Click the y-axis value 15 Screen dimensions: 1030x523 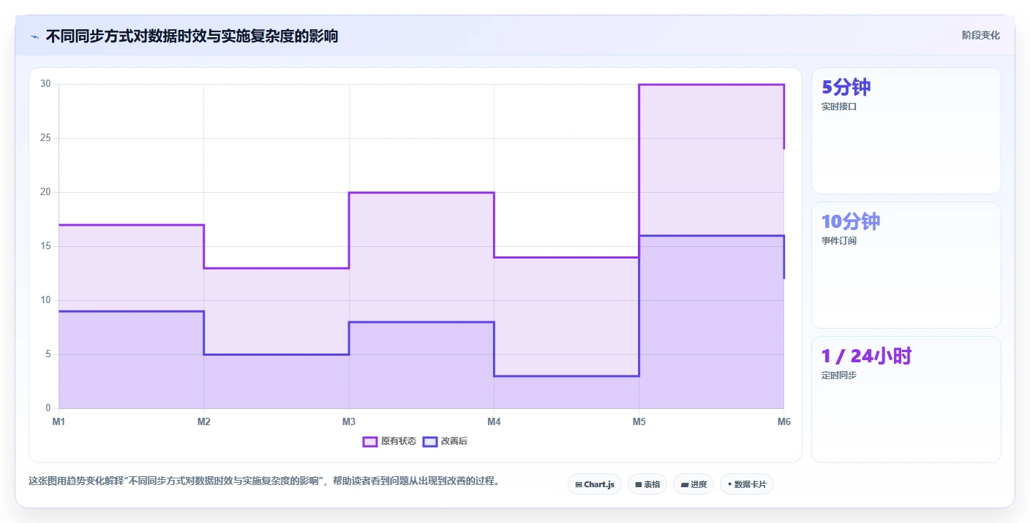click(45, 246)
